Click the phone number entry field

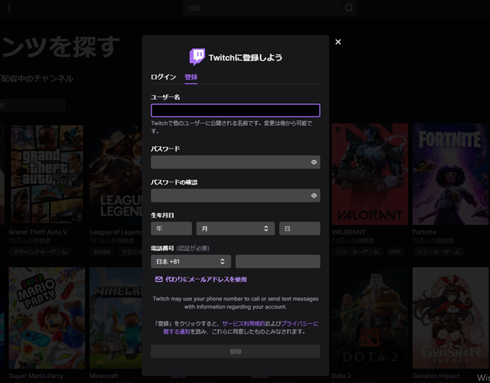(277, 262)
